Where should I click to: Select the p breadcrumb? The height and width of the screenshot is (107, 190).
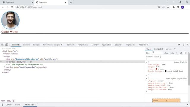14,101
